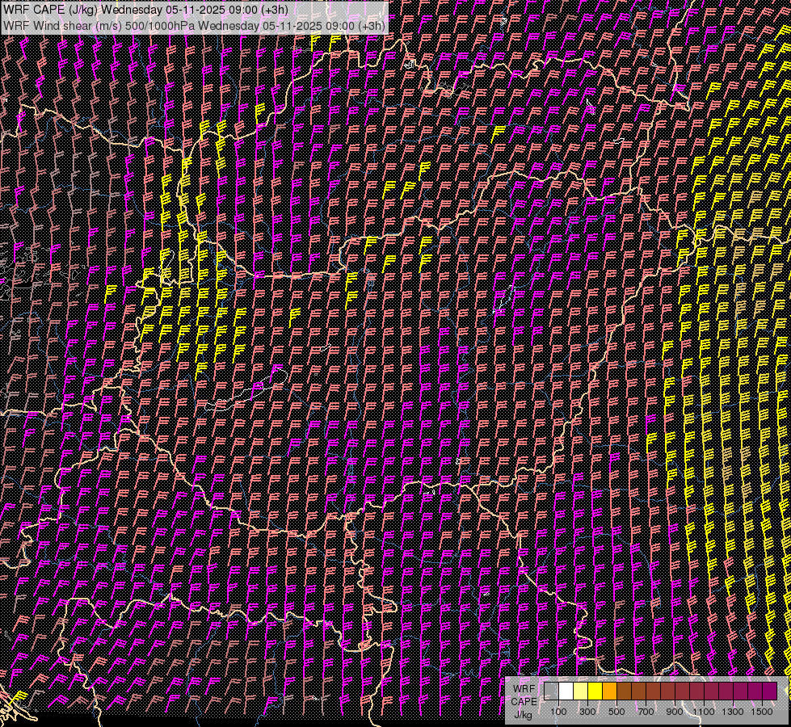Choose the bright yellow CAPE legend swatch
This screenshot has width=791, height=727.
595,691
